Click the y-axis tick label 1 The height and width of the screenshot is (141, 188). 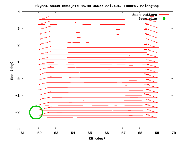coord(19,62)
